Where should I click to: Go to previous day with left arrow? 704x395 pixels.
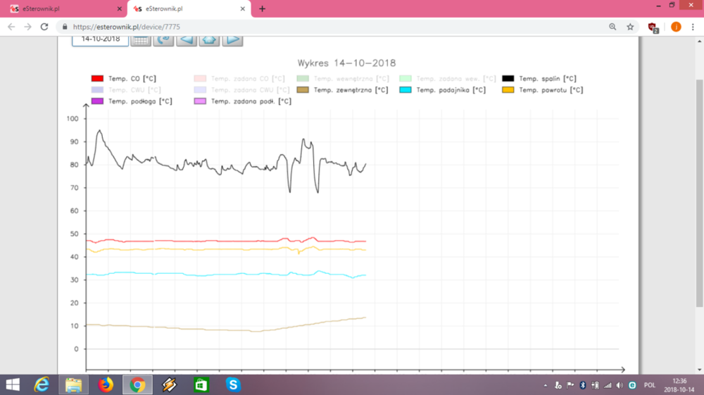point(187,39)
